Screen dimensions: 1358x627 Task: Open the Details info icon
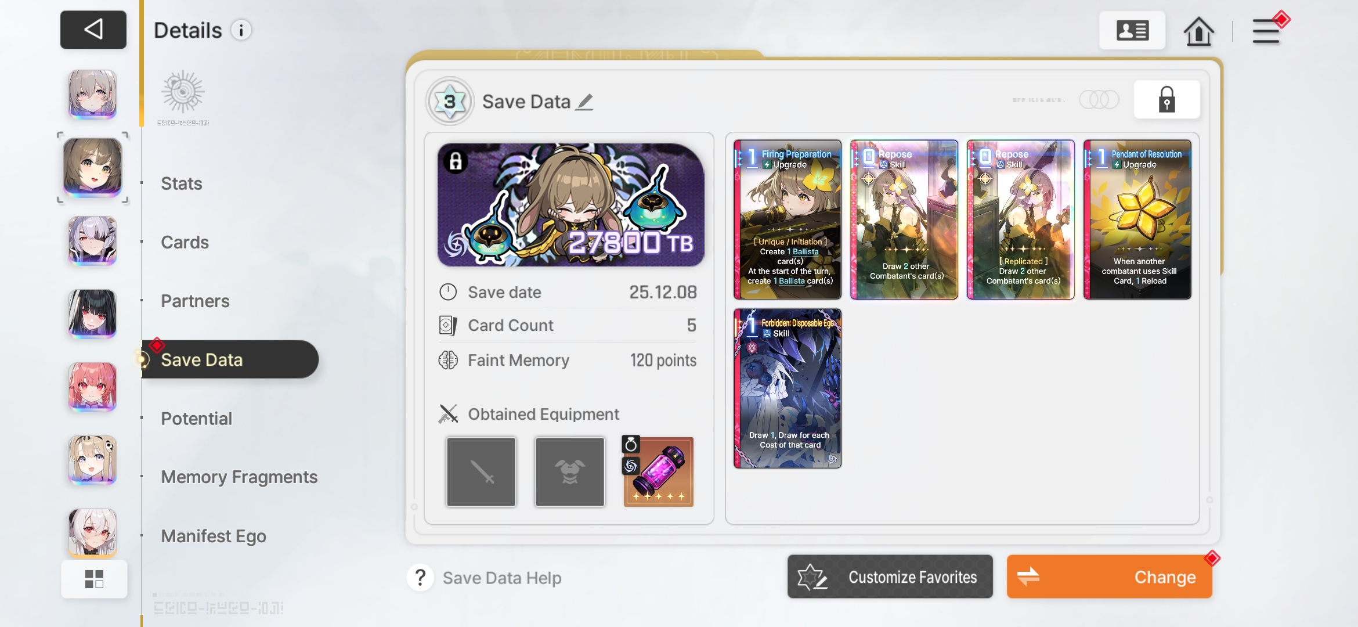click(241, 30)
